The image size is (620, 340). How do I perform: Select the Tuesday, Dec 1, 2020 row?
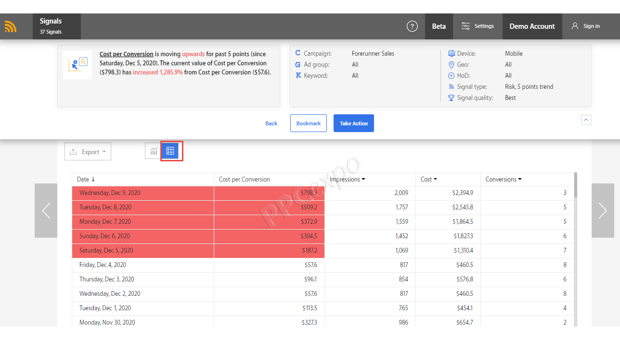(323, 308)
